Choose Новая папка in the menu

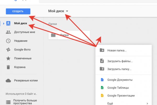(117, 50)
